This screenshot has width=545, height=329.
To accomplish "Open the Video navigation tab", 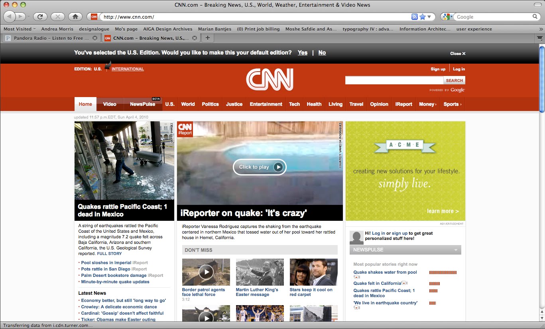I will pyautogui.click(x=110, y=104).
